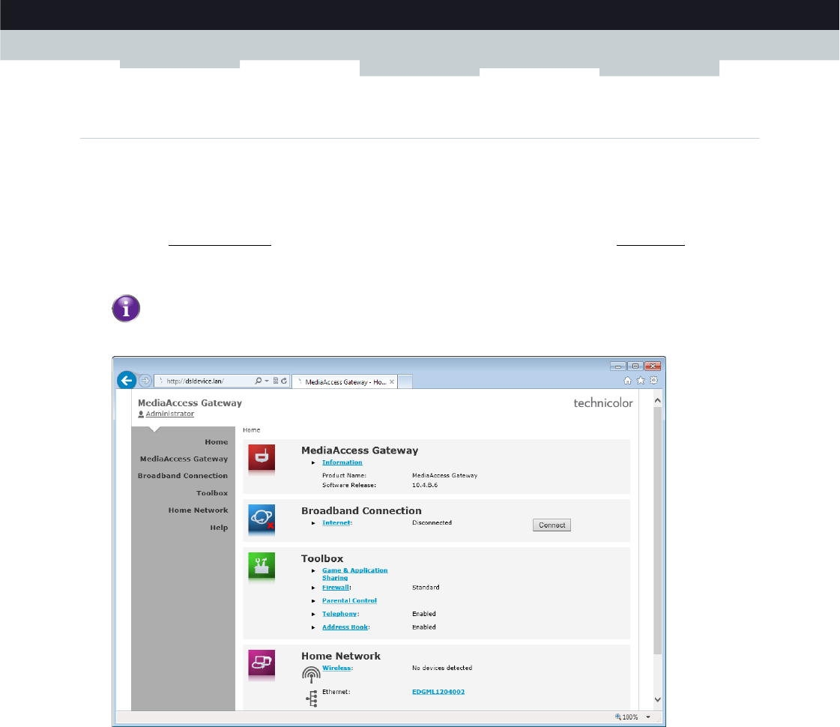Click the Game & Application Sharing bullet arrow
The image size is (840, 727).
coord(313,571)
